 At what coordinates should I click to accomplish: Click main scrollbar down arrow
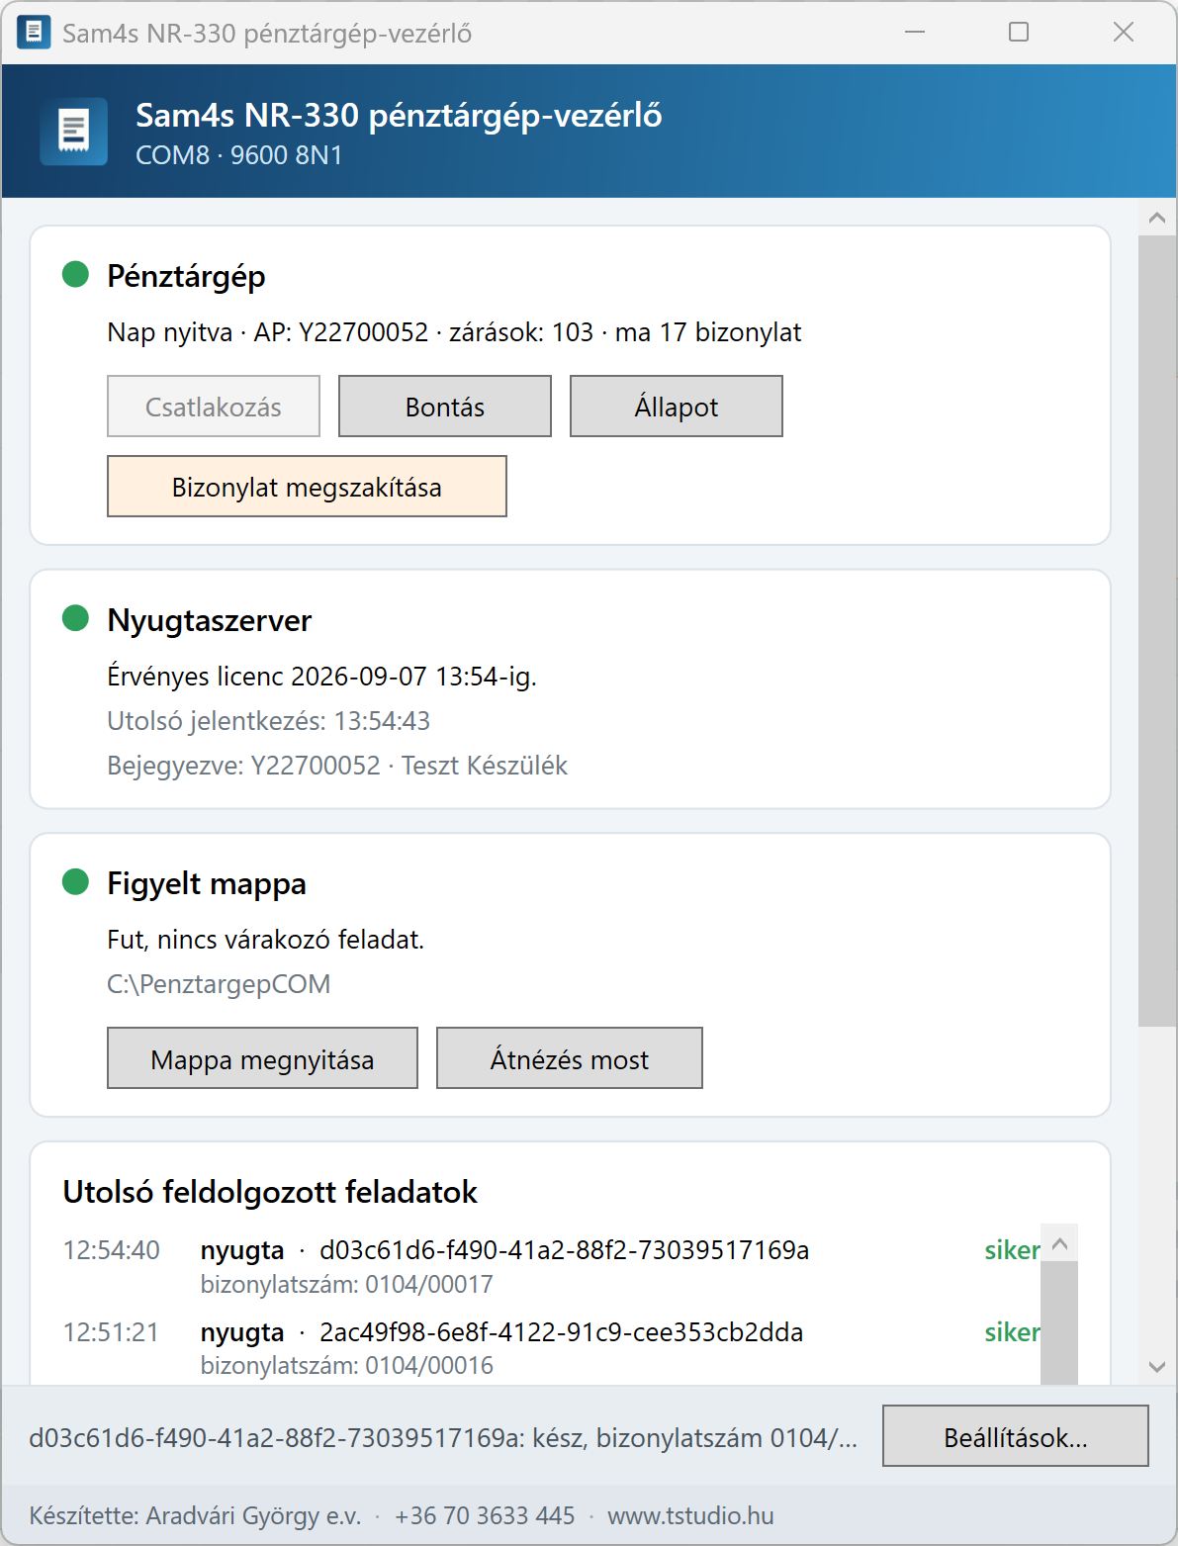pos(1157,1367)
